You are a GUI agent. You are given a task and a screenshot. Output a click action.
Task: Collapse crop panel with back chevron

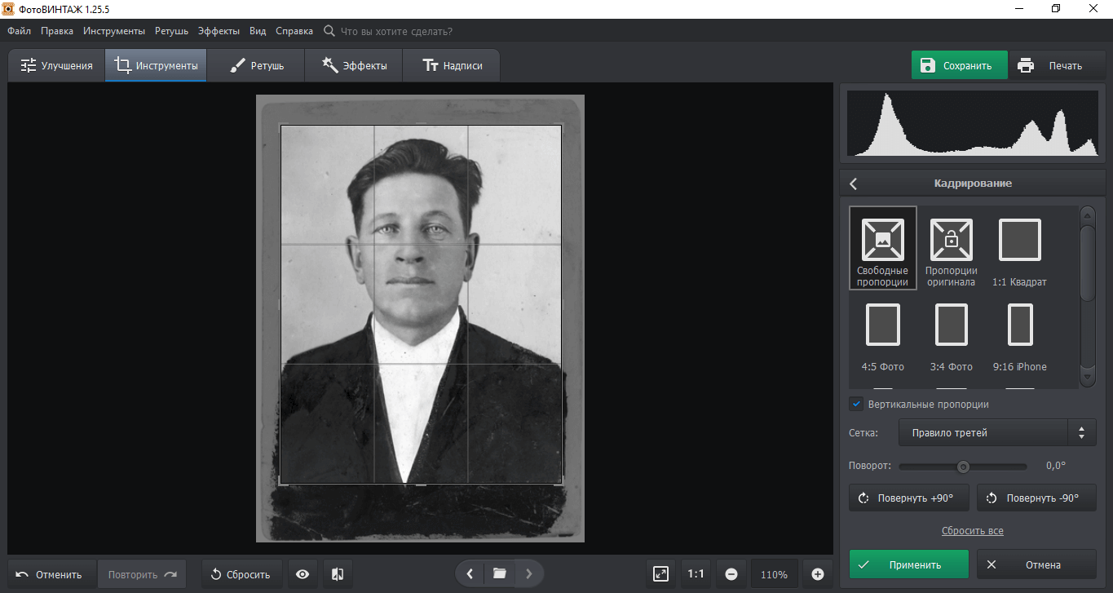[x=854, y=184]
